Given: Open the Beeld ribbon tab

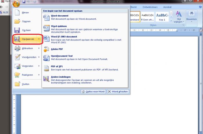Looking at the screenshot, I should coord(133,7).
